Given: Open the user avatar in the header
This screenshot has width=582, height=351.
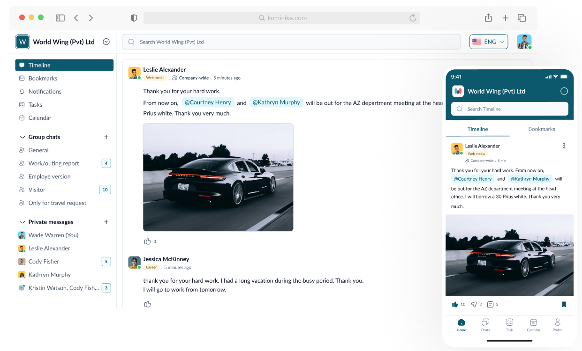Looking at the screenshot, I should pos(524,42).
